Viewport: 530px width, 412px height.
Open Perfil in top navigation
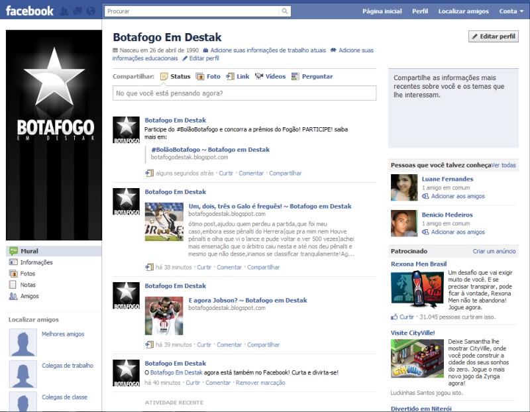420,11
